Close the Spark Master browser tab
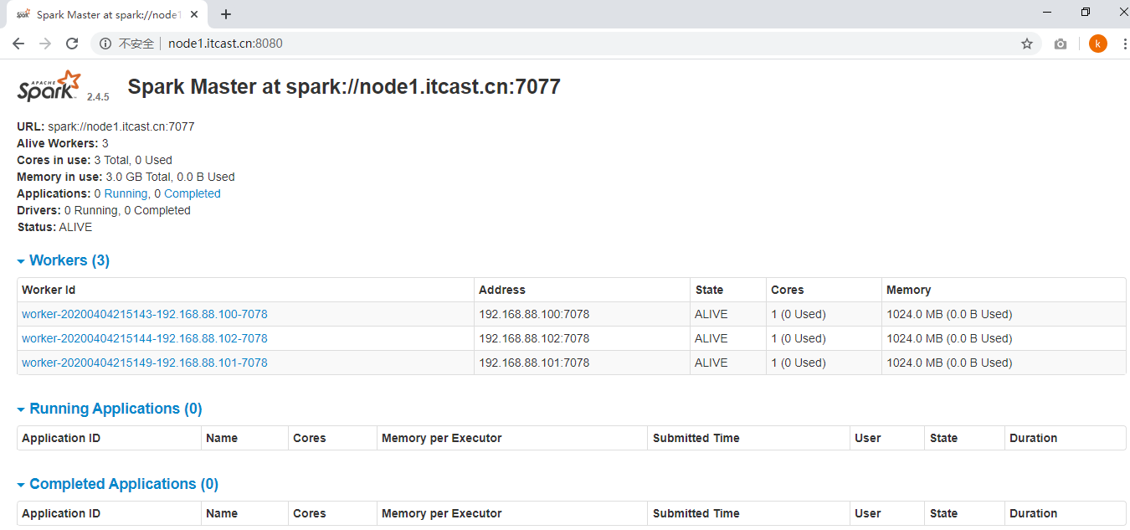 pos(195,14)
